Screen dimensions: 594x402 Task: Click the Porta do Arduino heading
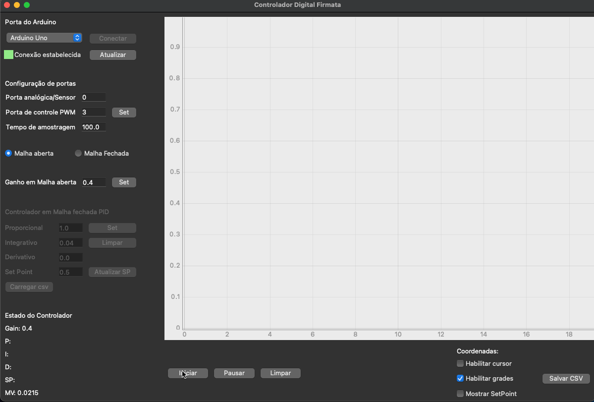pyautogui.click(x=31, y=22)
